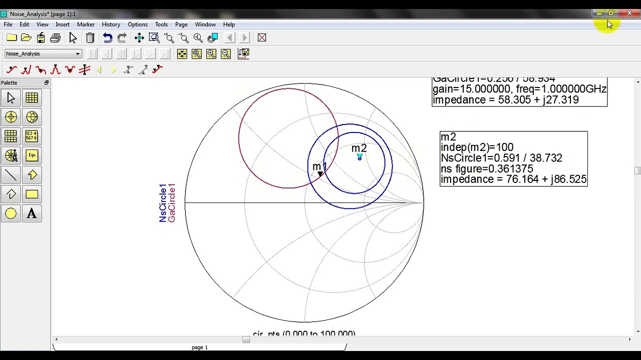
Task: Open the History menu
Action: coord(111,24)
